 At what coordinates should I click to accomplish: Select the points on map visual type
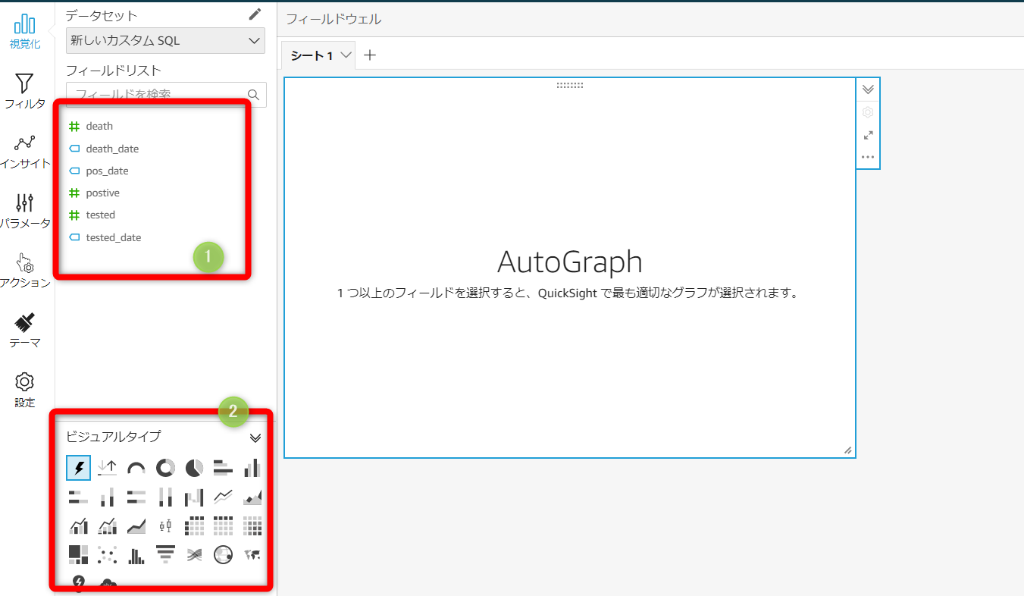coord(223,554)
